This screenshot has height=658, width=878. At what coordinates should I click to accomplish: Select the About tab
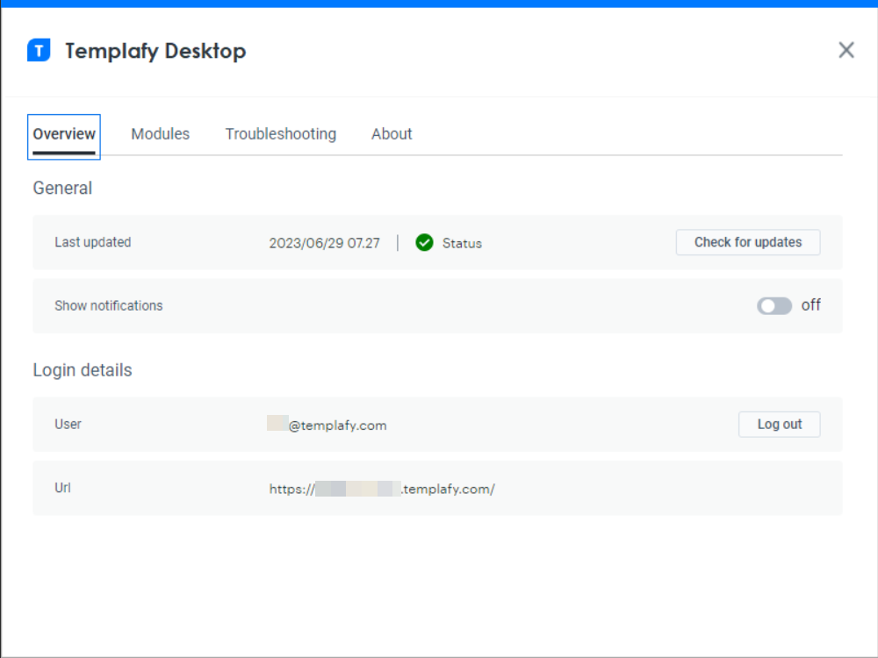(391, 133)
